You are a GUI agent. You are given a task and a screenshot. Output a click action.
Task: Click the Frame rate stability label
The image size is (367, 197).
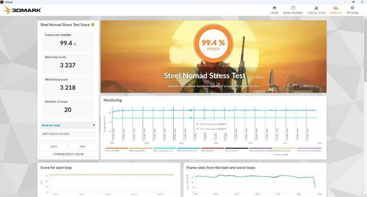58,35
